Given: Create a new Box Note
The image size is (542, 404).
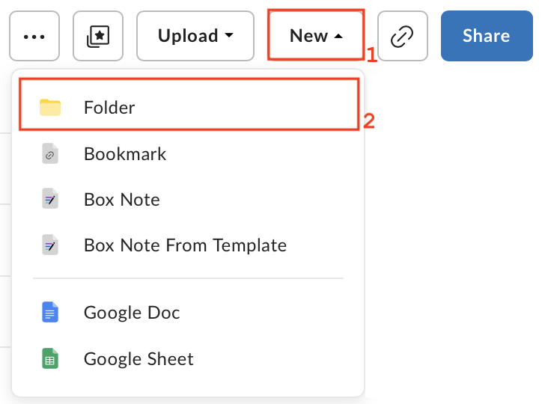Looking at the screenshot, I should (x=121, y=200).
